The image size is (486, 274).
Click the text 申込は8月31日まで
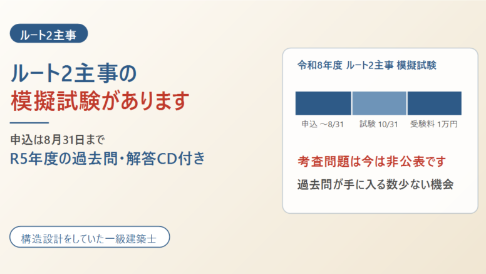pyautogui.click(x=58, y=140)
